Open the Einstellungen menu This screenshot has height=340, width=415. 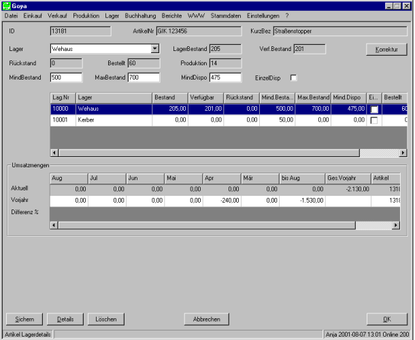(263, 16)
